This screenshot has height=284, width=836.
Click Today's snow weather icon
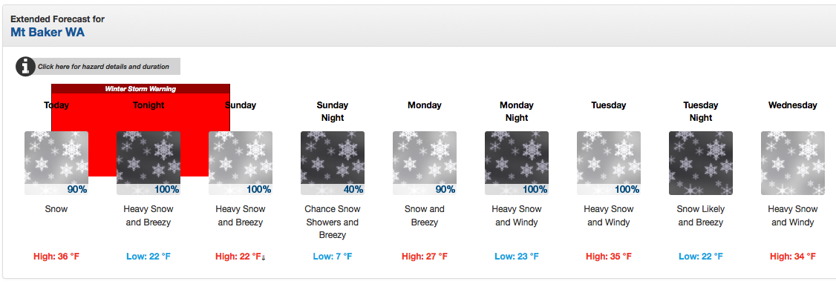56,163
